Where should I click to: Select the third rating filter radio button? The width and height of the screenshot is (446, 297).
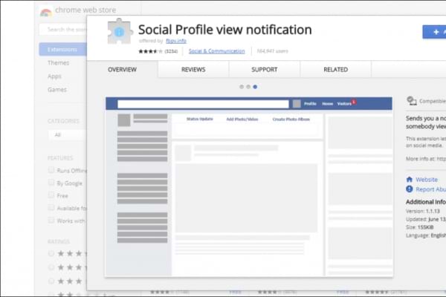(51, 281)
